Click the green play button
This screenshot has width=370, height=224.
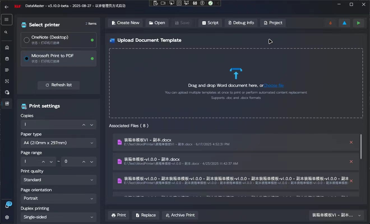point(359,23)
